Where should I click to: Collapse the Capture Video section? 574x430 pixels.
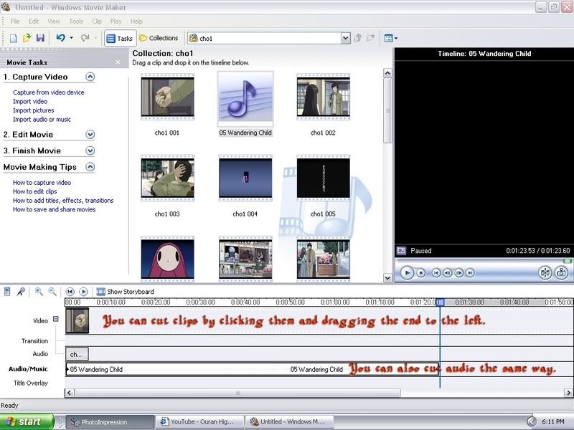(90, 77)
